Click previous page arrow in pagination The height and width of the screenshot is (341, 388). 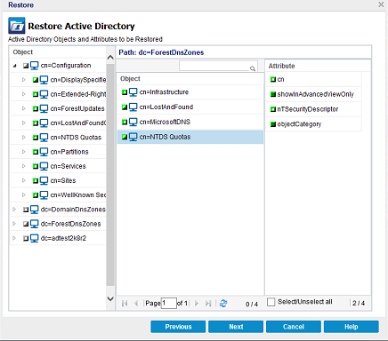point(136,304)
